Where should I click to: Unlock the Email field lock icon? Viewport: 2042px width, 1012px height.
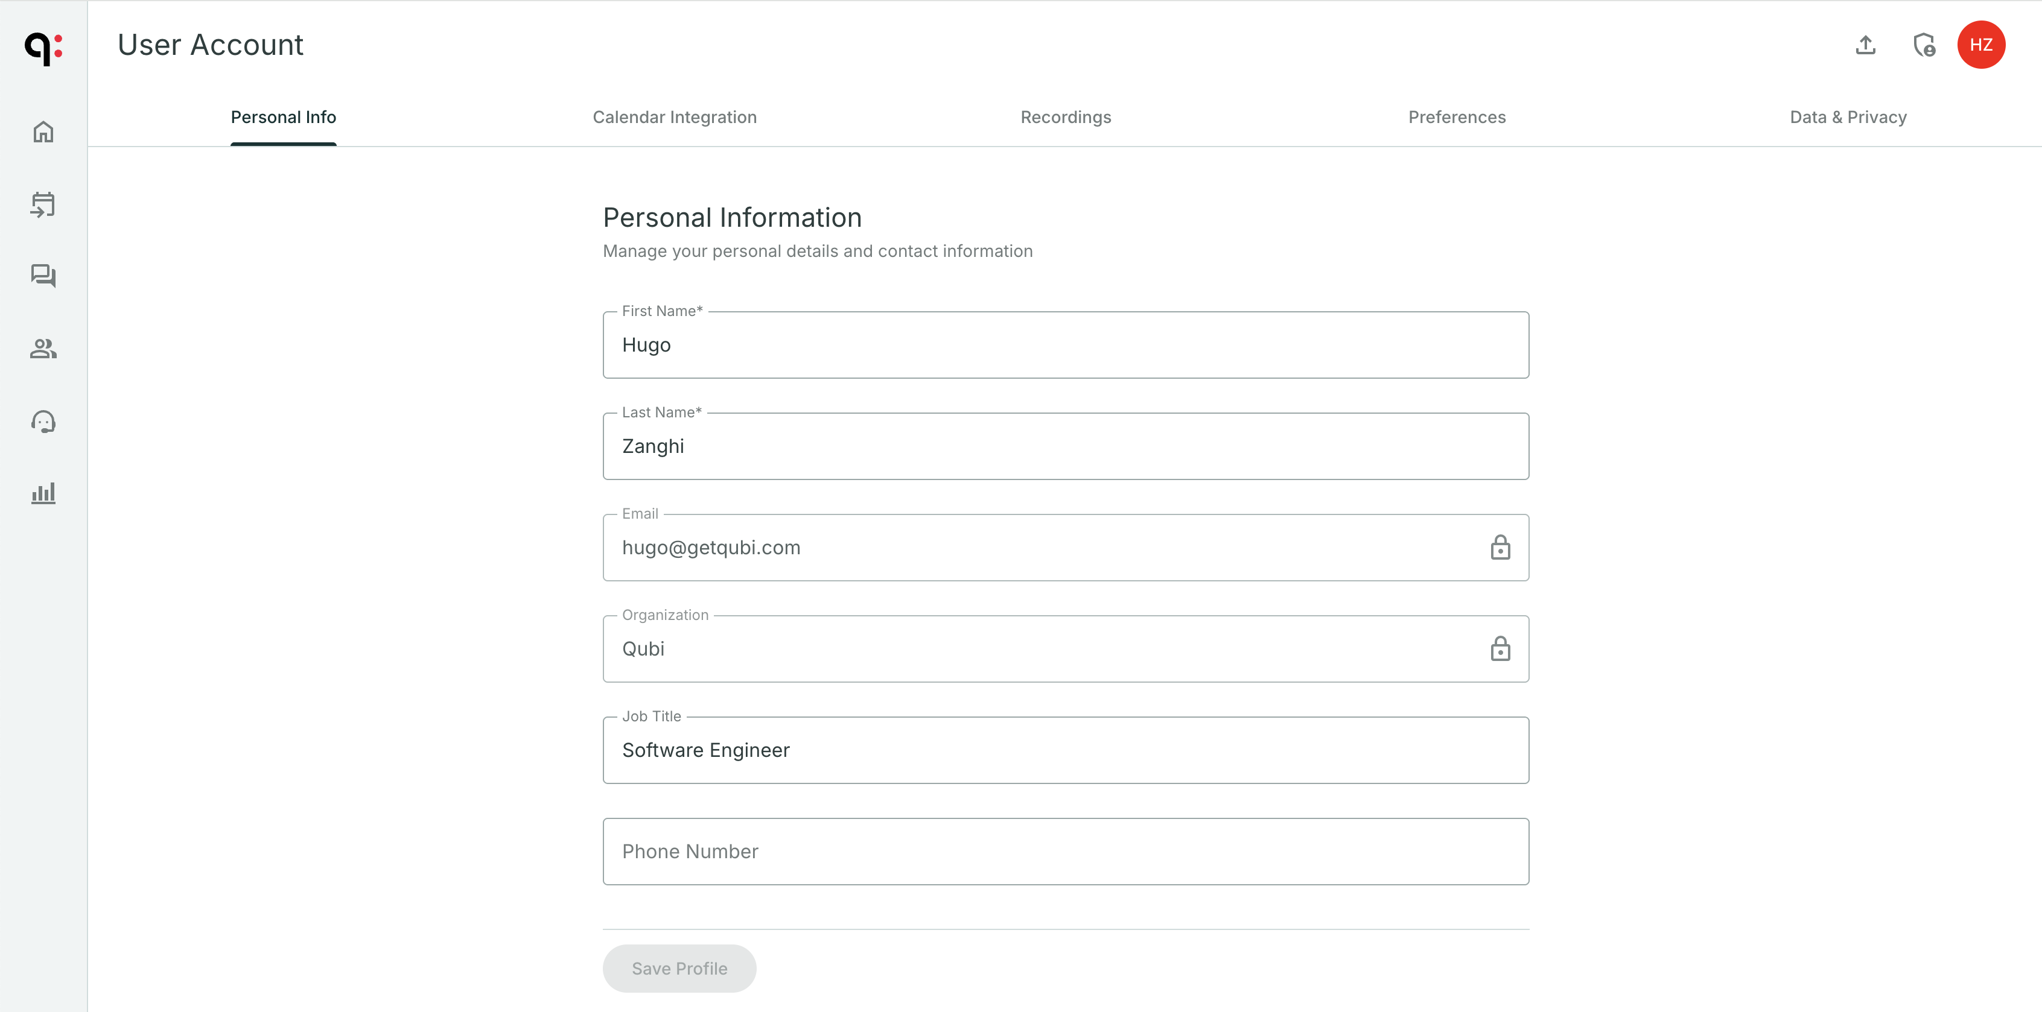(1501, 547)
